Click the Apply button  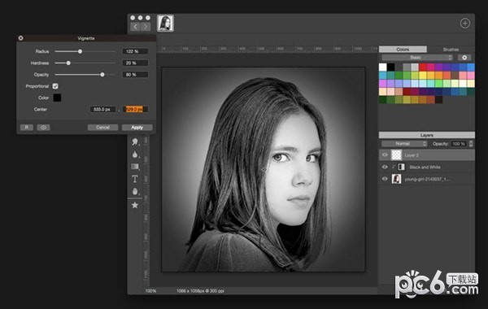[137, 128]
